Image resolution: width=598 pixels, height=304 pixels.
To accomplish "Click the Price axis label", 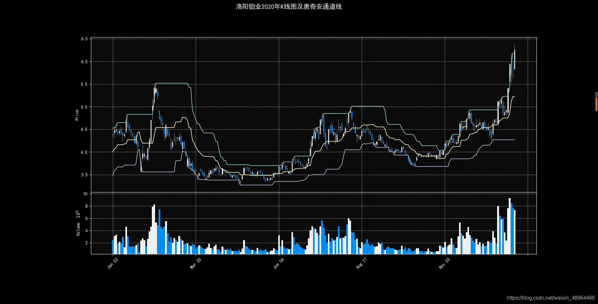I will coord(77,115).
